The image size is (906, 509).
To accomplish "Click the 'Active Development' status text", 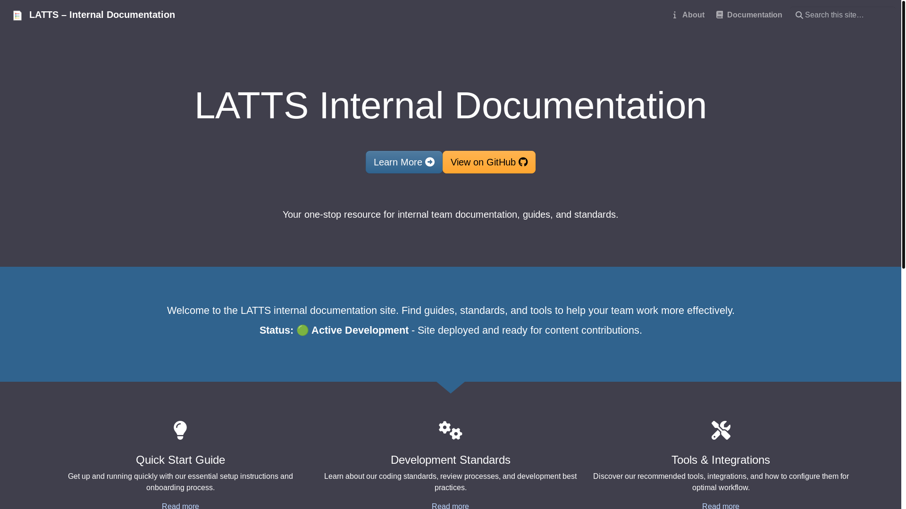I will [360, 330].
